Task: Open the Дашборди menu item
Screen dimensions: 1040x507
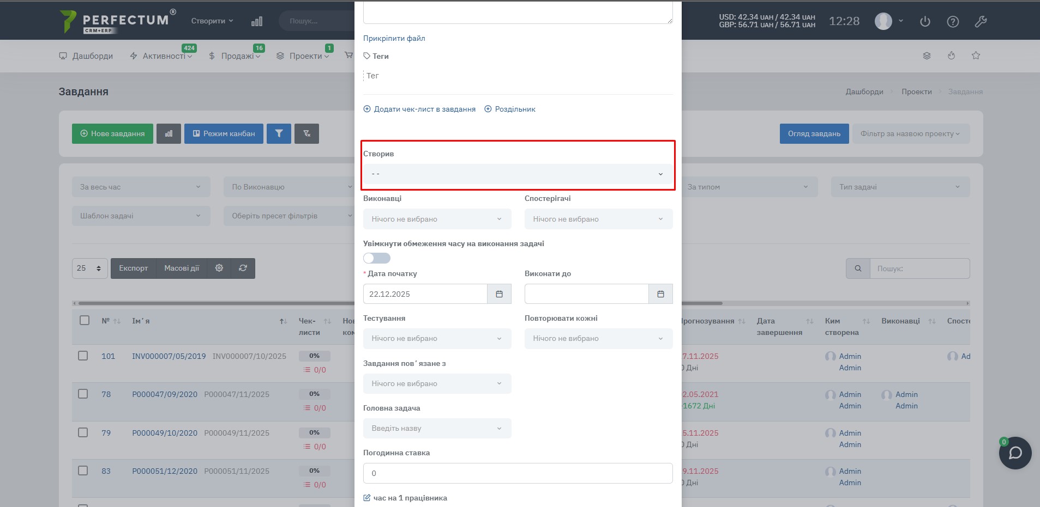Action: tap(86, 56)
